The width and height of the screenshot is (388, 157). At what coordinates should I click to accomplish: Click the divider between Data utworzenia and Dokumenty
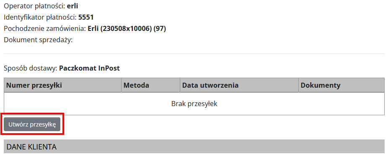[x=298, y=85]
